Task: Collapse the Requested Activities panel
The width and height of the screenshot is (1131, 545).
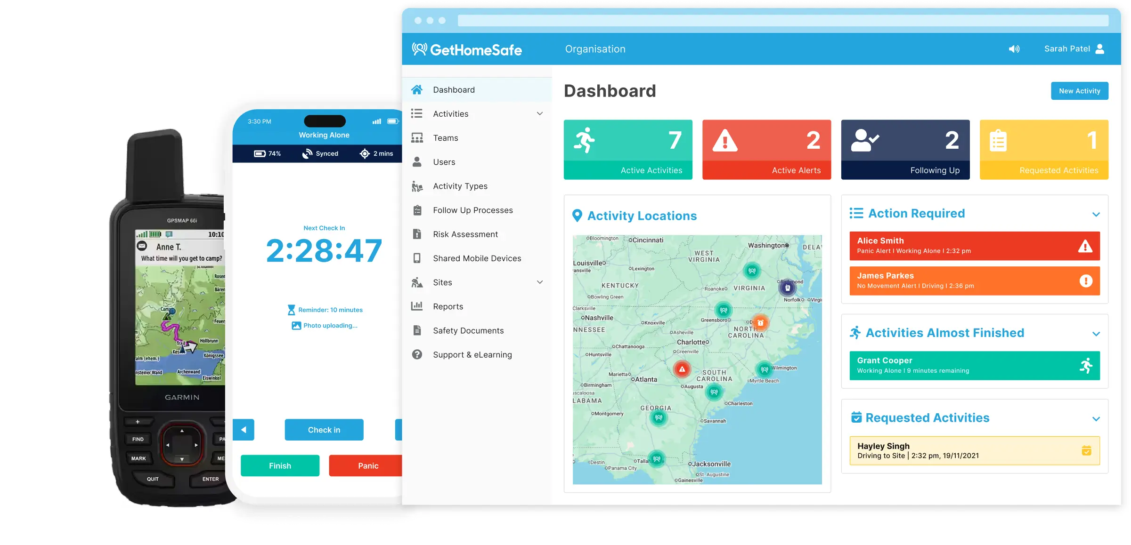Action: [x=1096, y=419]
